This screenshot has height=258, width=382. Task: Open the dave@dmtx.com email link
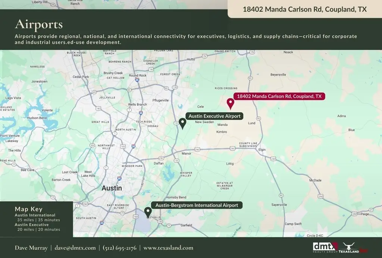[x=75, y=248]
